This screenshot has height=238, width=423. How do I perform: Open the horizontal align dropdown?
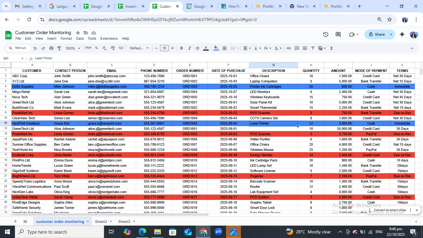point(247,48)
